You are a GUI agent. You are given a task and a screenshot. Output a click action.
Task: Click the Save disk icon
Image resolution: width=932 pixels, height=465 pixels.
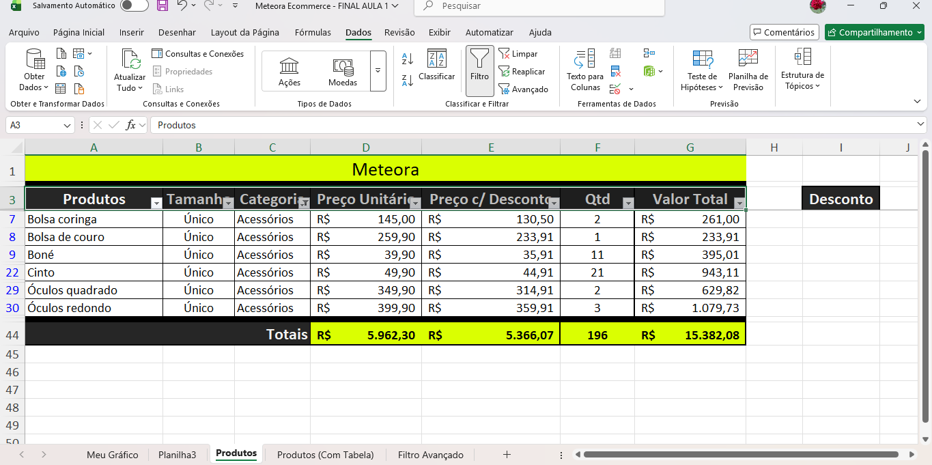tap(163, 5)
